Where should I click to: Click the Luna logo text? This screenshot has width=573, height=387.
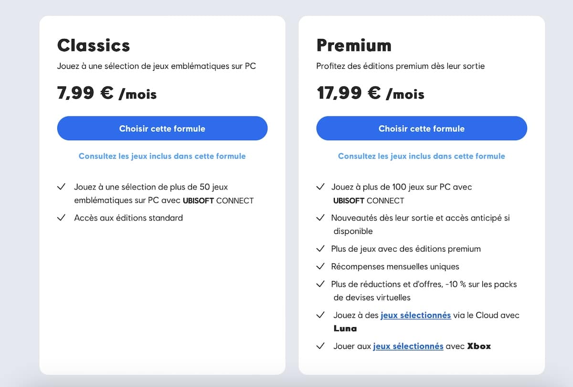pos(345,328)
